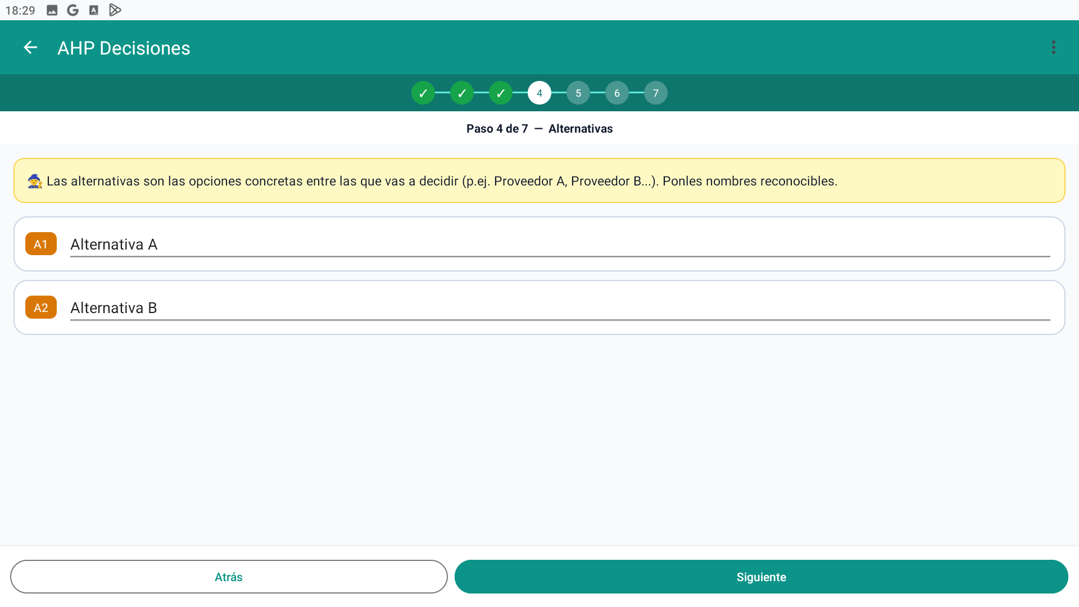This screenshot has height=607, width=1079.
Task: Click the A2 orange badge
Action: tap(41, 307)
